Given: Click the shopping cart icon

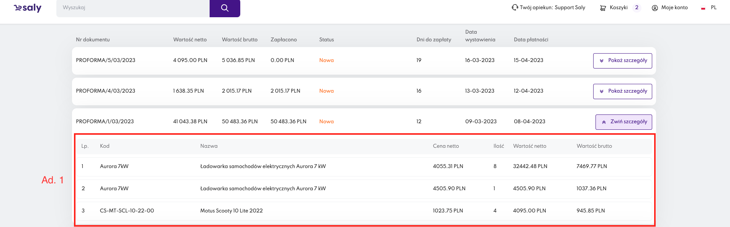Looking at the screenshot, I should [x=603, y=8].
